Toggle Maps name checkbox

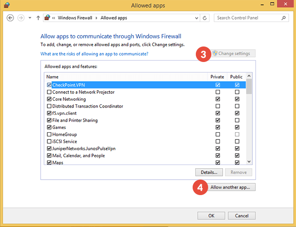[x=49, y=163]
